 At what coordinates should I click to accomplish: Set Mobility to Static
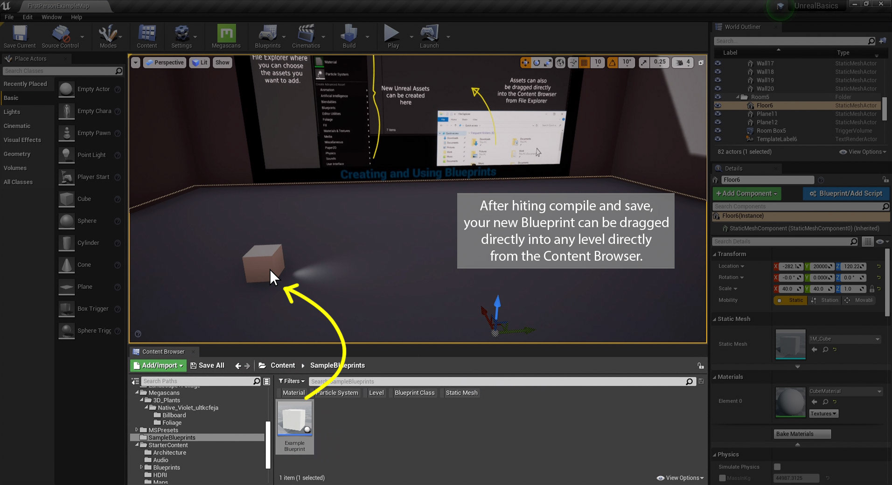[x=790, y=300]
